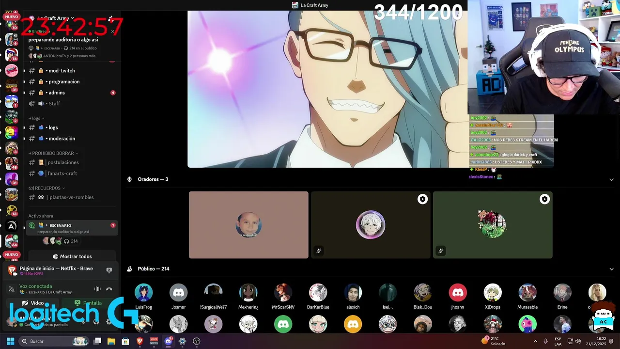Click the moderator star badge on middle speaker

click(422, 199)
